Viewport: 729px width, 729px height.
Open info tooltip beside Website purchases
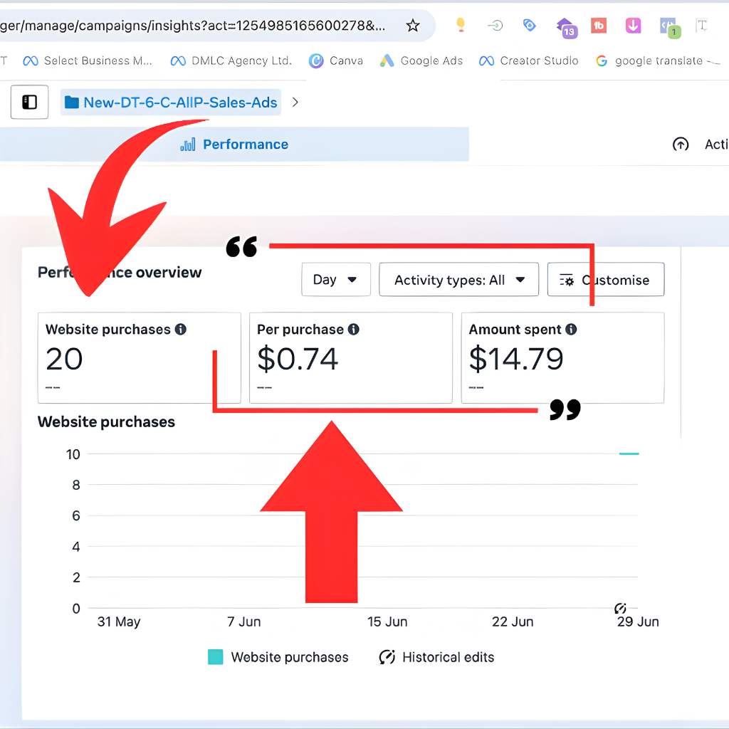(181, 329)
